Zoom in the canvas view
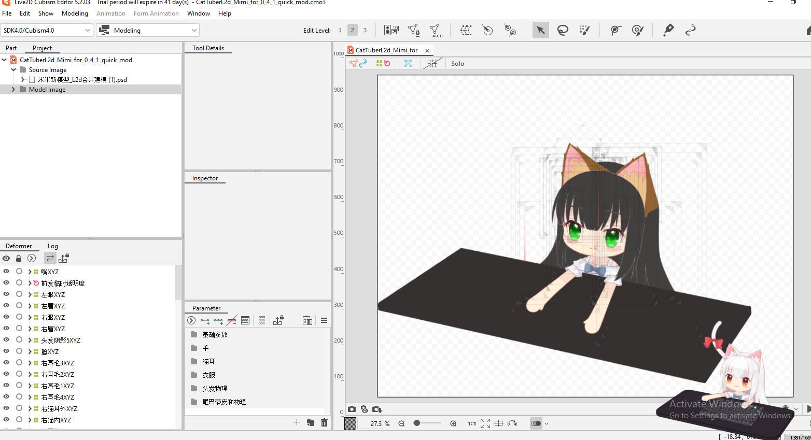Image resolution: width=811 pixels, height=440 pixels. click(x=453, y=423)
